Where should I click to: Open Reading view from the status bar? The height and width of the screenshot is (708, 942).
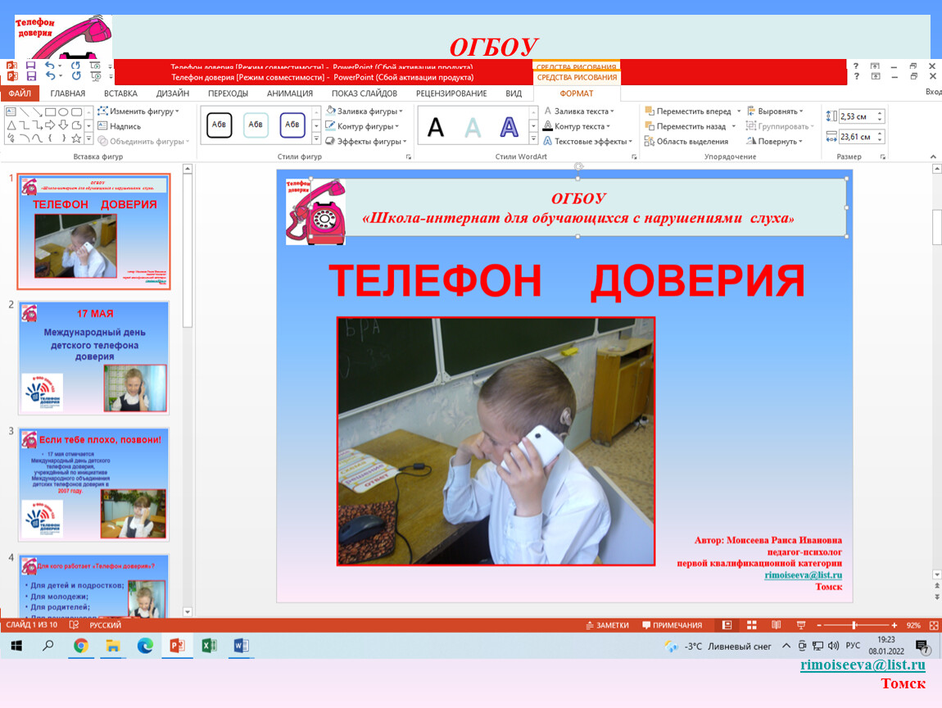[x=777, y=625]
